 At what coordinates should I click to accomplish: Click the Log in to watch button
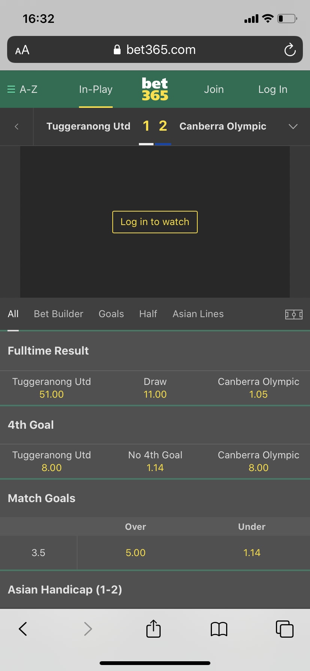point(155,222)
